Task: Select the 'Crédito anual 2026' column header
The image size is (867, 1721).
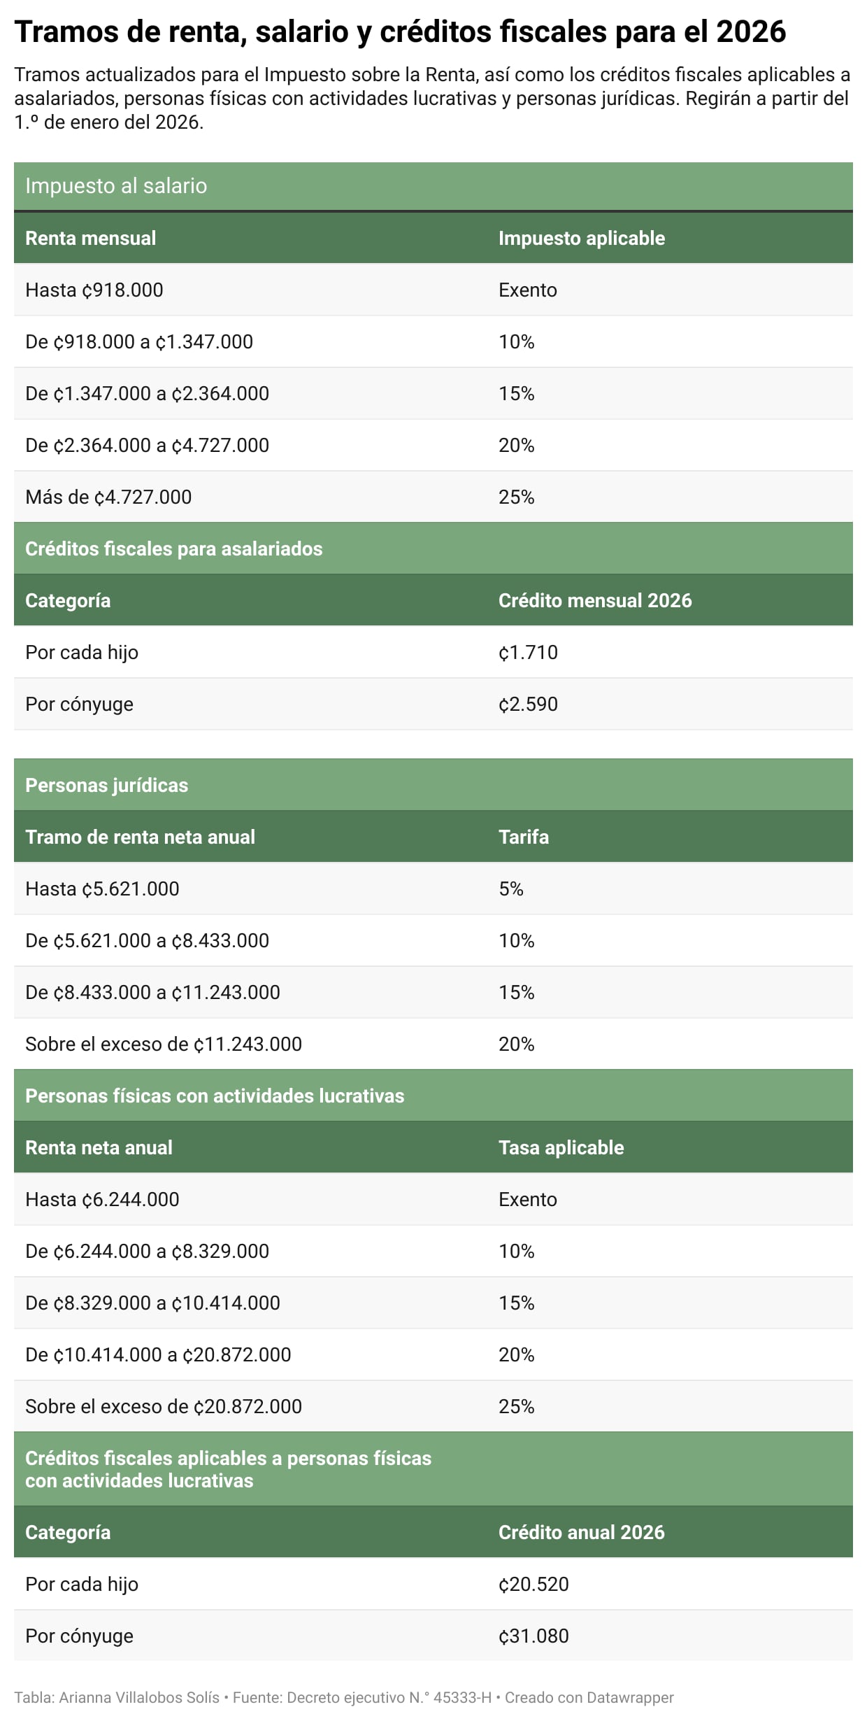Action: 581,1533
